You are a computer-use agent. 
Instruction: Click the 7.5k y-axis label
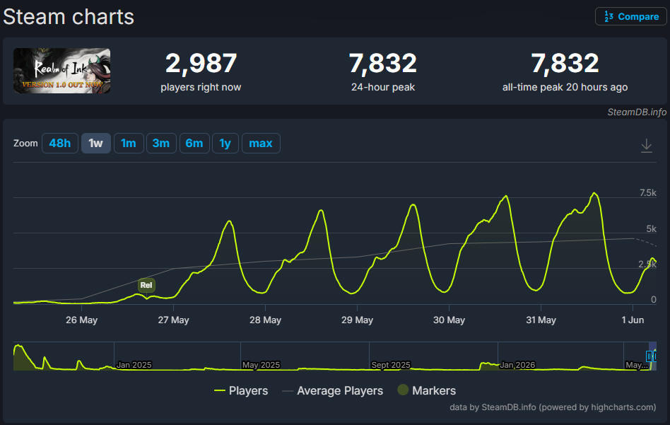click(x=648, y=193)
